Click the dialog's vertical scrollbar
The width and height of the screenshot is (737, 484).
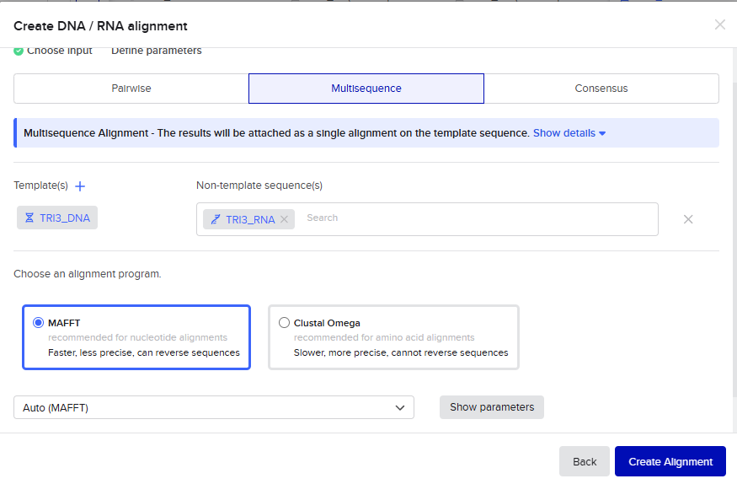click(x=732, y=236)
